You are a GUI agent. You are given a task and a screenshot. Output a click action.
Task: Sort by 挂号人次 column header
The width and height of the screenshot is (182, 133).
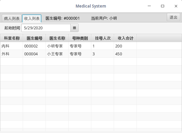(103, 38)
